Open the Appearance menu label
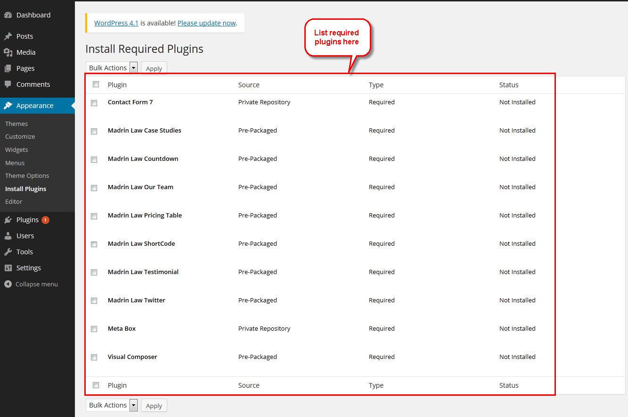 [x=35, y=106]
